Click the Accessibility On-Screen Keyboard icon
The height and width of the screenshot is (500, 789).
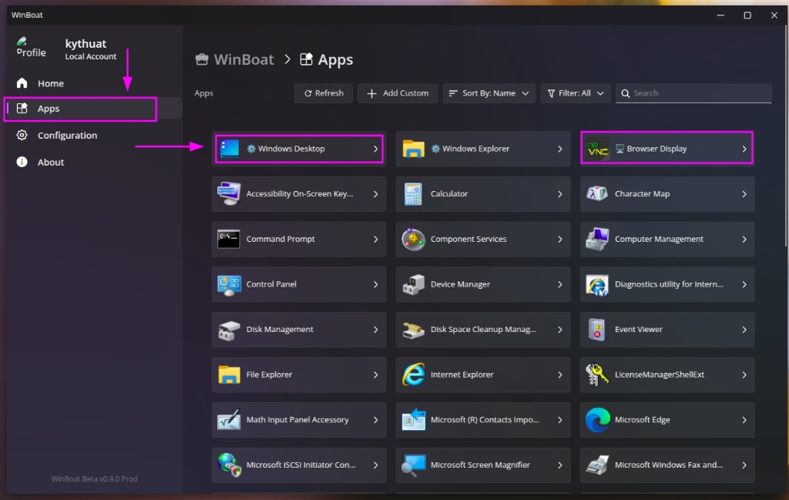(x=228, y=193)
